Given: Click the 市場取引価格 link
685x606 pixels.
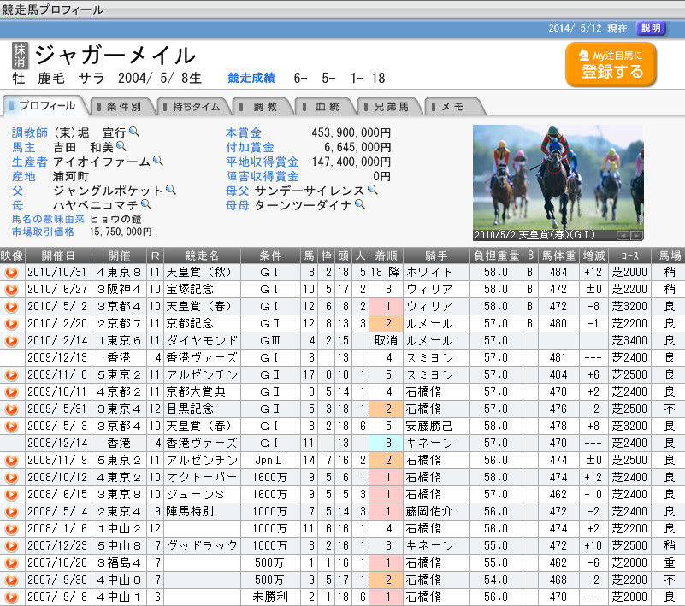Looking at the screenshot, I should (44, 232).
